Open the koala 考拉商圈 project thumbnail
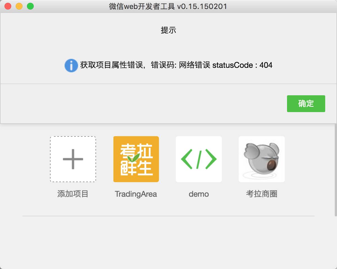Image resolution: width=337 pixels, height=269 pixels. pyautogui.click(x=262, y=159)
